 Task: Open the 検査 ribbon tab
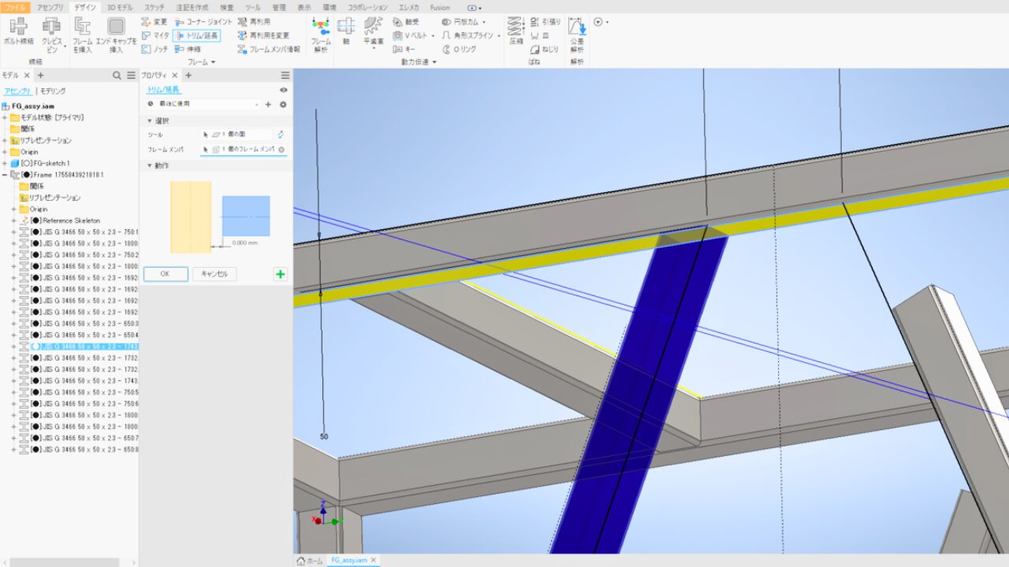(x=227, y=7)
